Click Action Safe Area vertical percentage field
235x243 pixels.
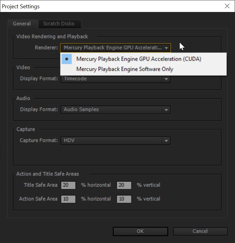point(124,199)
